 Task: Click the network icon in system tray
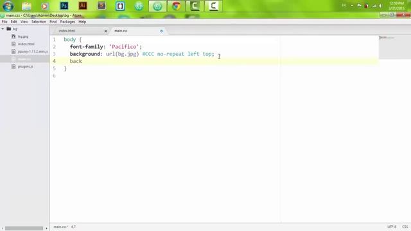(x=374, y=6)
